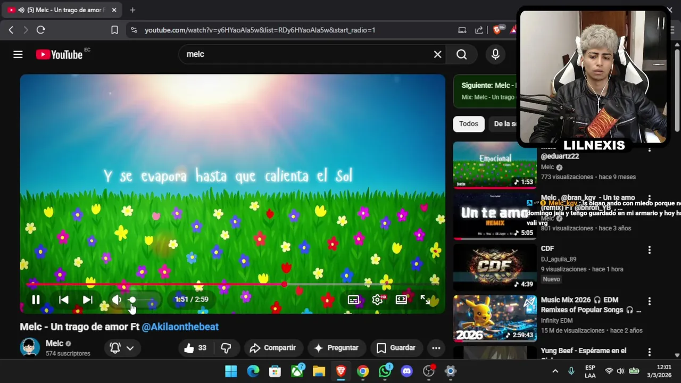The image size is (681, 383).
Task: Dislike the video
Action: [226, 348]
